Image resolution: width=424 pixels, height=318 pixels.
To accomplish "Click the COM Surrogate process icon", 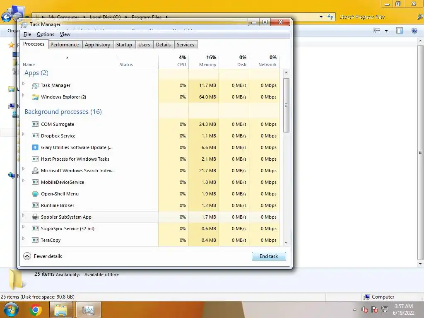I will (35, 124).
